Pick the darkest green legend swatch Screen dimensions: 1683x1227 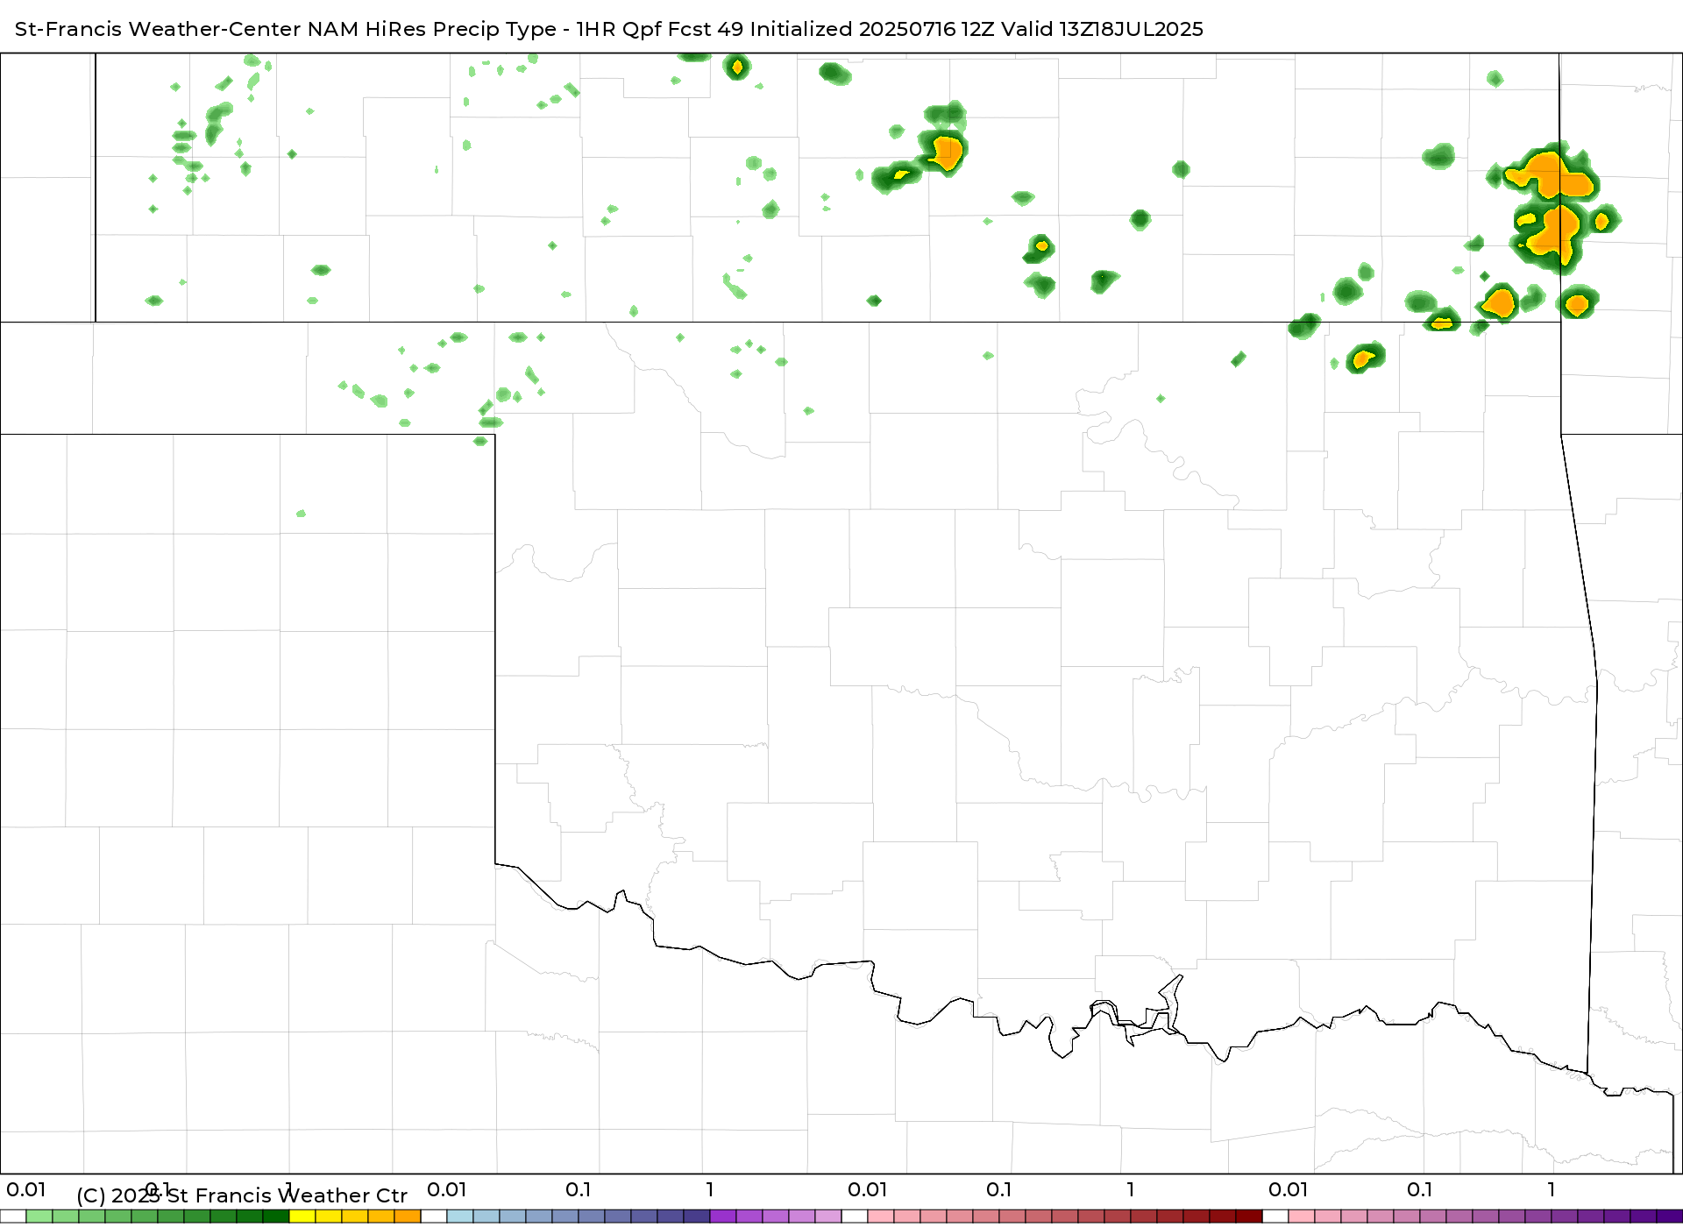point(276,1216)
